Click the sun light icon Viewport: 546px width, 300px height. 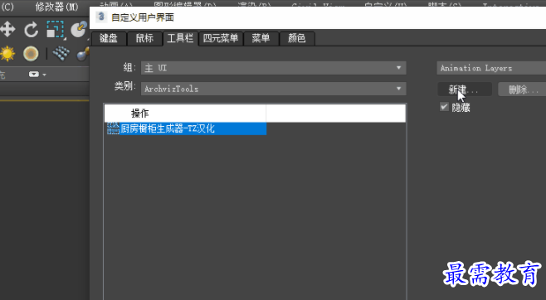pos(7,54)
